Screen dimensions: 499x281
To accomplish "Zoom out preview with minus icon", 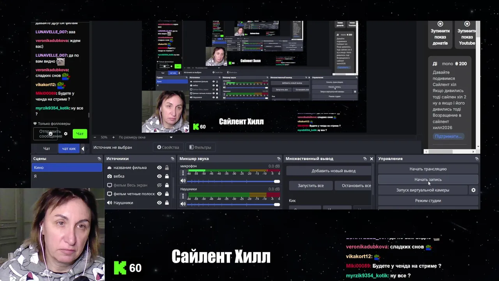I will 95,137.
